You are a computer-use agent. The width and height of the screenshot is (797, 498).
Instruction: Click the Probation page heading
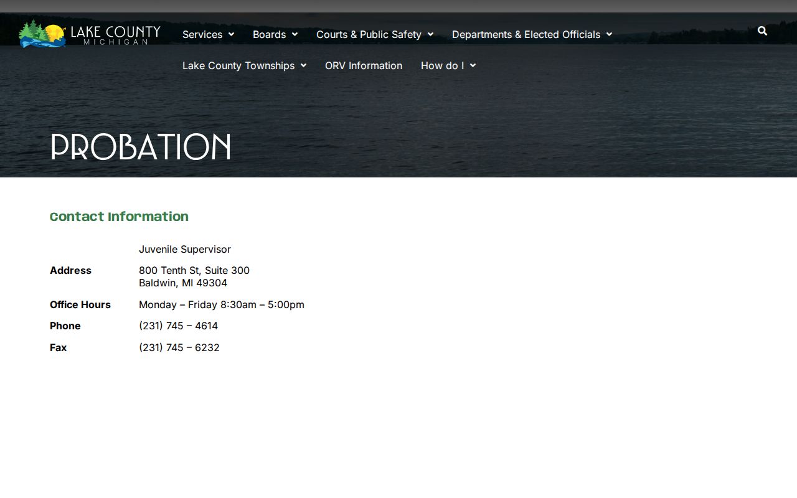pos(141,148)
